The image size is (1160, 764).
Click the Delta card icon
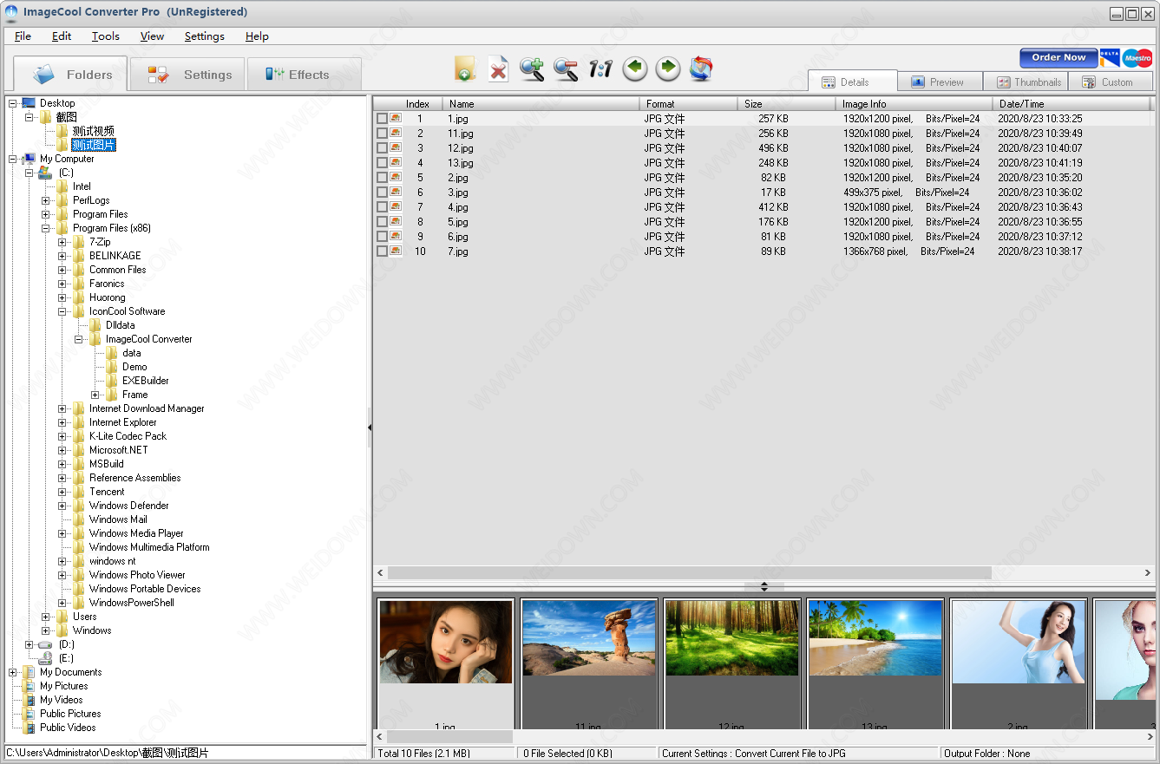(x=1110, y=58)
